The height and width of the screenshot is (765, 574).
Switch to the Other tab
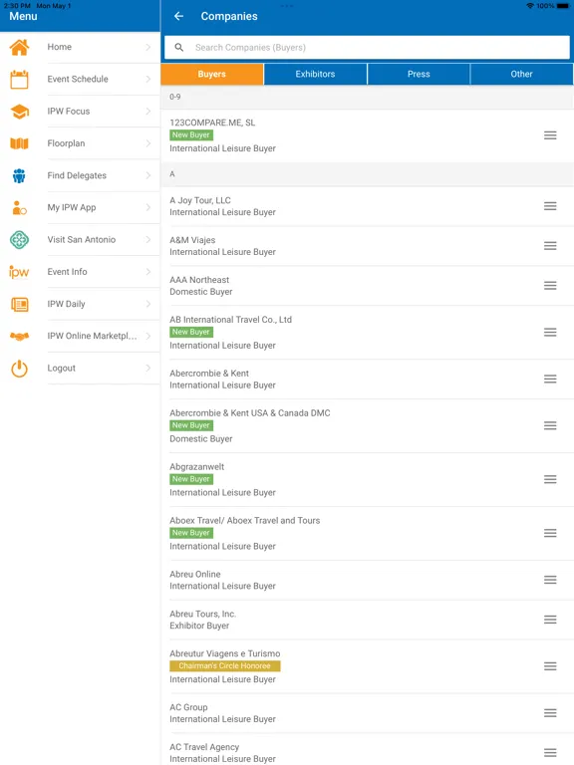pyautogui.click(x=522, y=74)
